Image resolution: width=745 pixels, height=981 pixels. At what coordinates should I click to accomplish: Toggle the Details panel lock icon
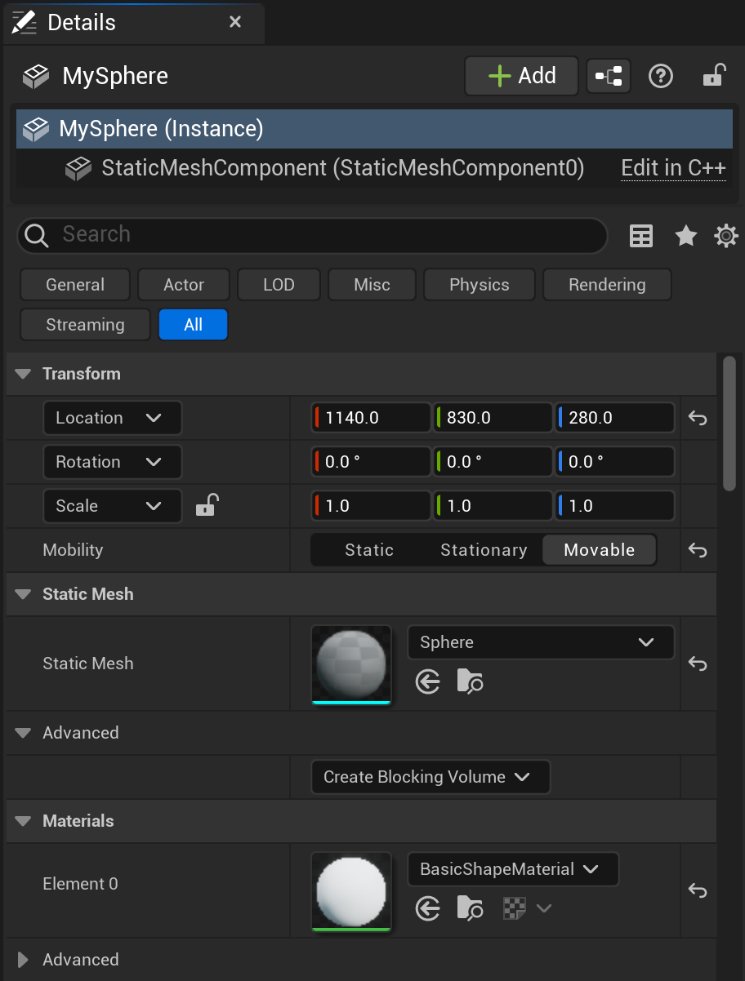pyautogui.click(x=714, y=77)
